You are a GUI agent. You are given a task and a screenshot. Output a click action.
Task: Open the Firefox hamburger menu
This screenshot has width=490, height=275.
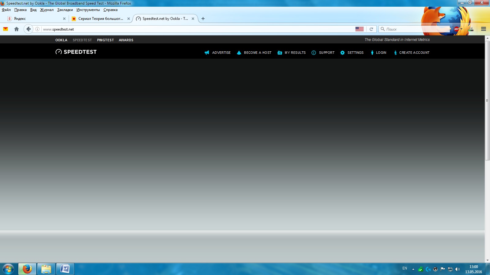click(x=484, y=29)
